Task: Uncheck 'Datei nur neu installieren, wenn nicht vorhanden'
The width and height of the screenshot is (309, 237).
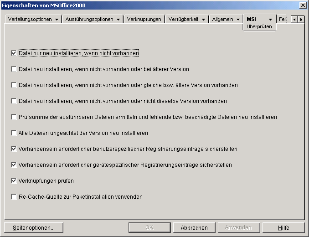Action: click(x=14, y=53)
